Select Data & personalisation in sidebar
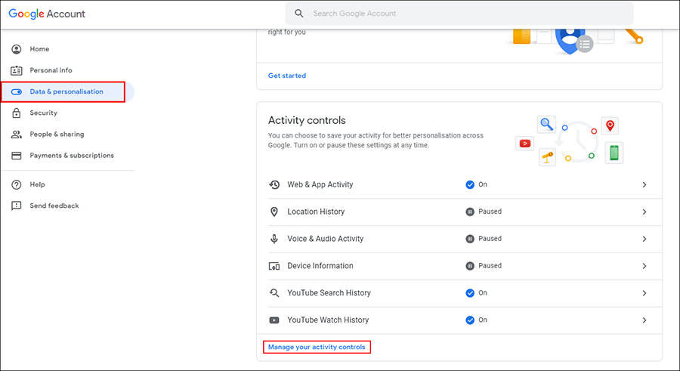This screenshot has height=371, width=680. 66,91
